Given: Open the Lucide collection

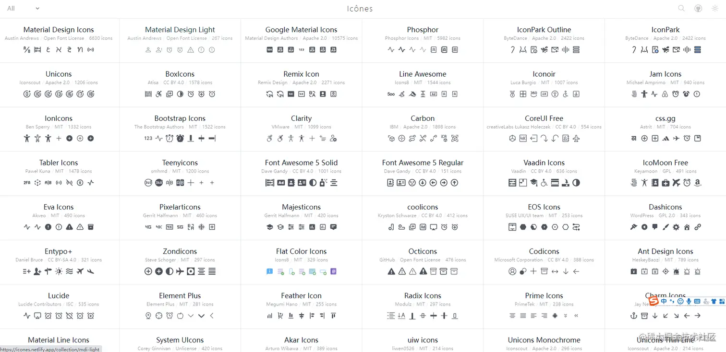Looking at the screenshot, I should (x=59, y=296).
